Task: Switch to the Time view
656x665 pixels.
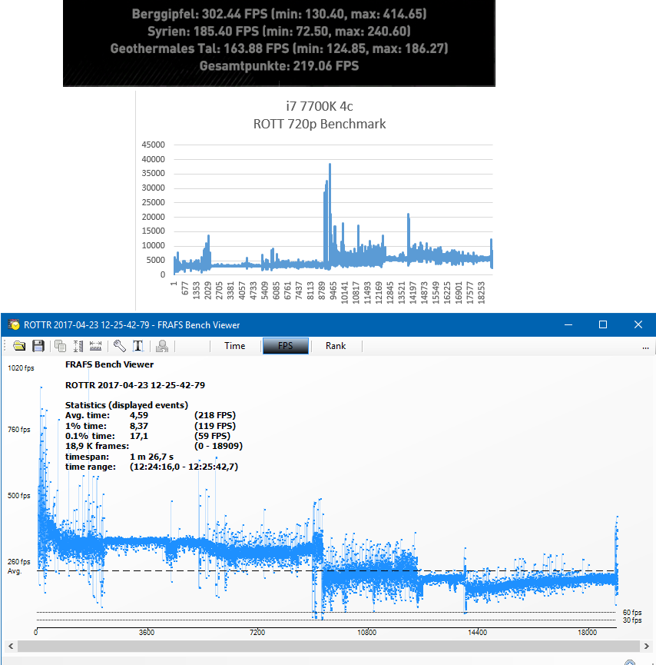Action: 235,346
